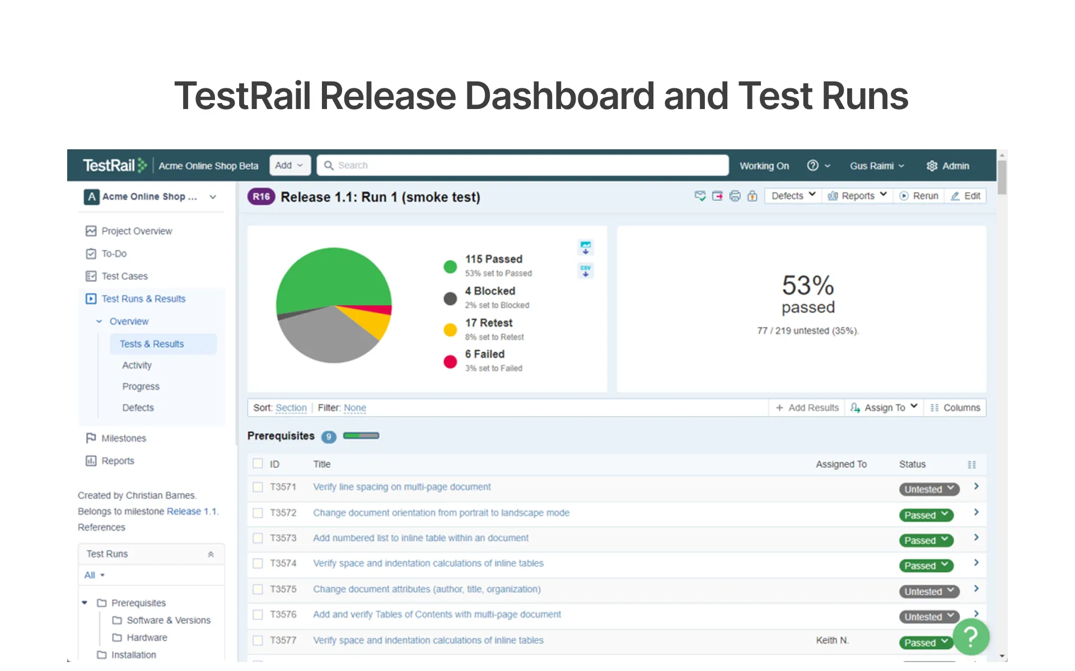The height and width of the screenshot is (671, 1075).
Task: Click the export run icon with pink arrow
Action: [717, 196]
